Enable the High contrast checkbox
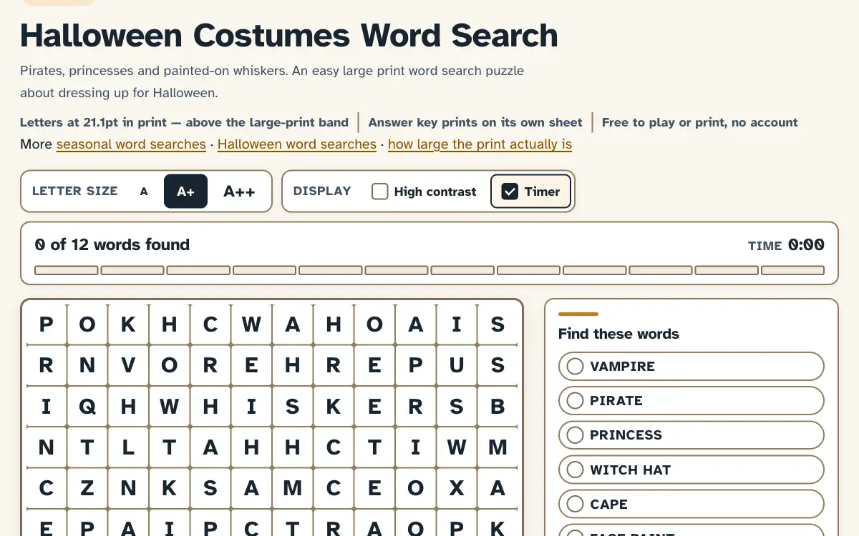Screen dimensions: 859x536 (424, 192)
